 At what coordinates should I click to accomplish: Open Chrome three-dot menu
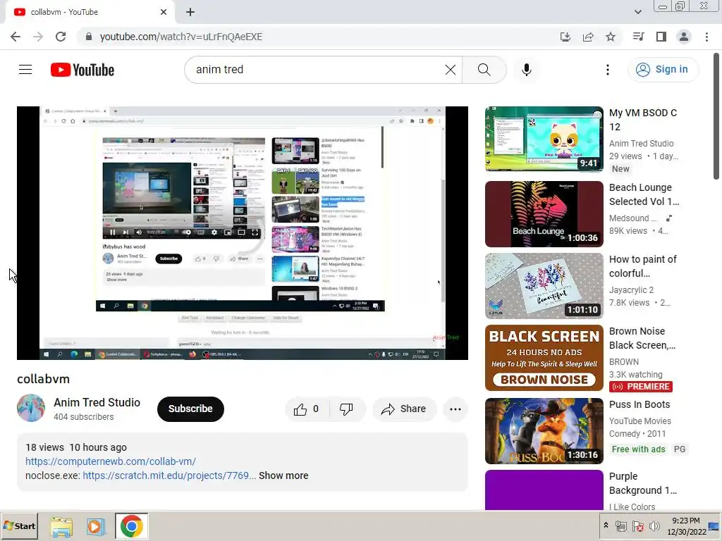click(x=706, y=37)
